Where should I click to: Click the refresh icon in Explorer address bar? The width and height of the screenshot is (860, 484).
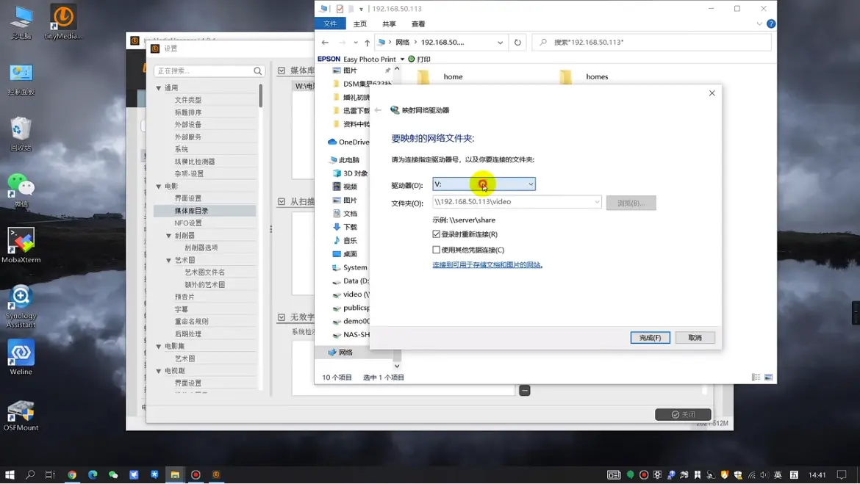[x=517, y=43]
